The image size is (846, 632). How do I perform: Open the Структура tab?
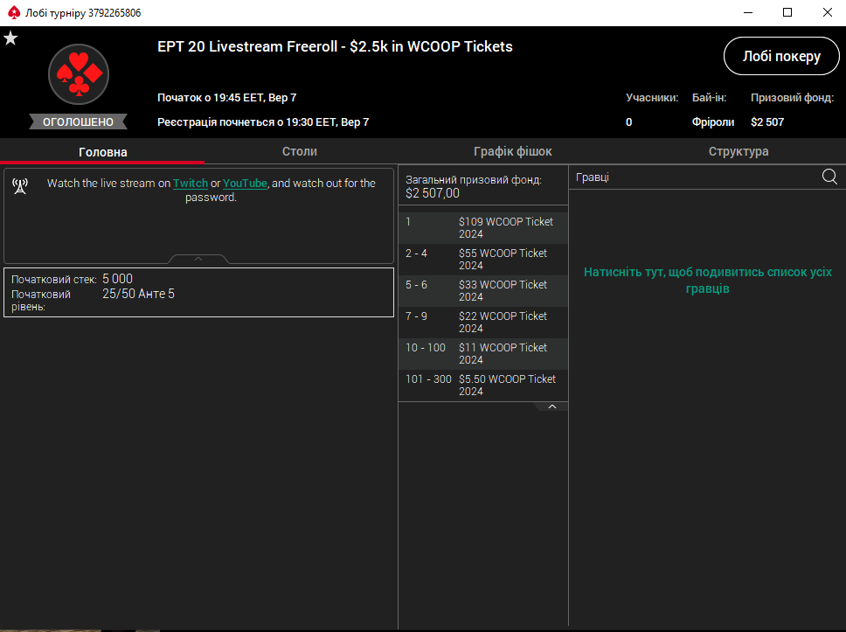[739, 151]
